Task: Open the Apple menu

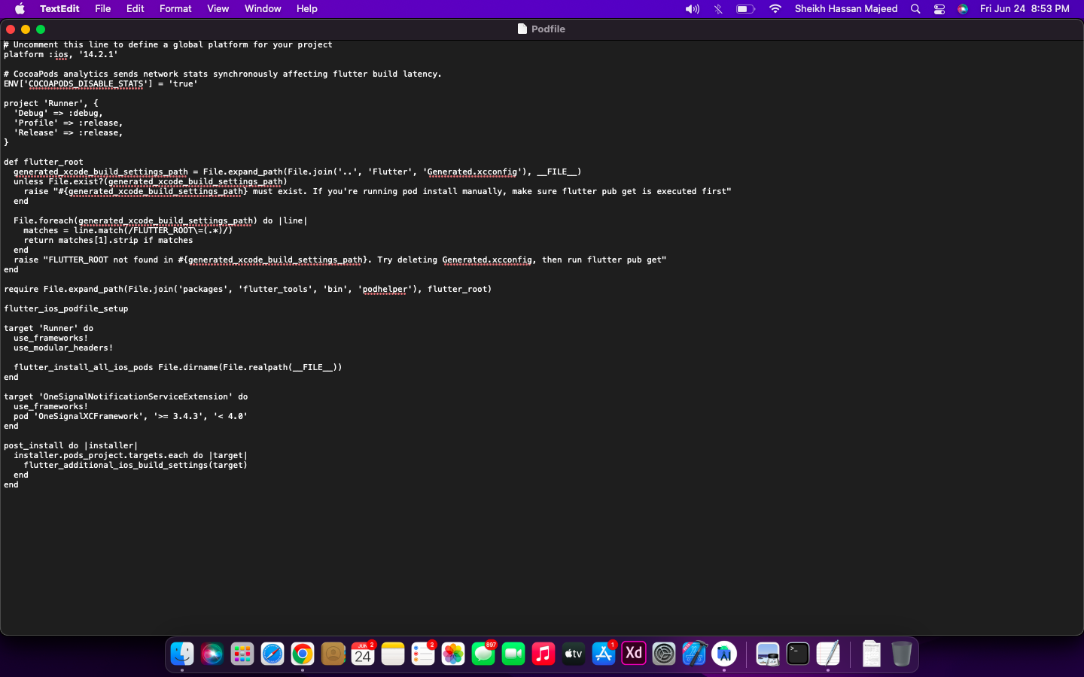Action: [x=20, y=9]
